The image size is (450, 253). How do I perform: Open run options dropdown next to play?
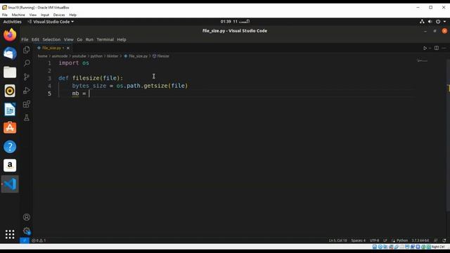click(430, 48)
